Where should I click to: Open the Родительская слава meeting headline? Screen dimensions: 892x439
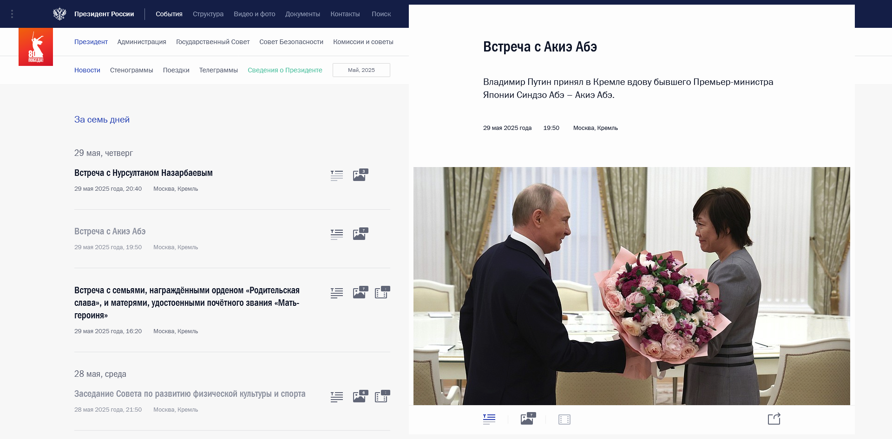pyautogui.click(x=187, y=303)
